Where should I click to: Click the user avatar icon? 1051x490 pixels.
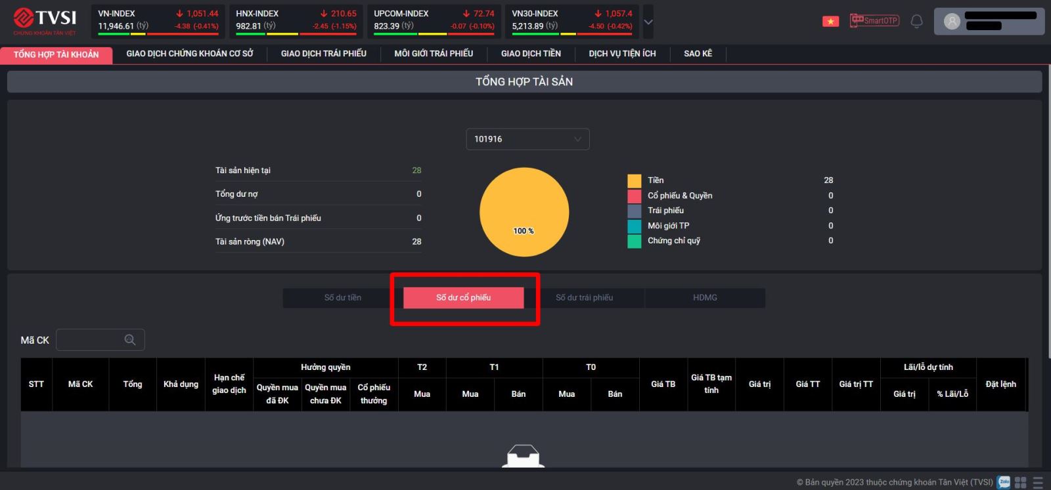click(951, 22)
